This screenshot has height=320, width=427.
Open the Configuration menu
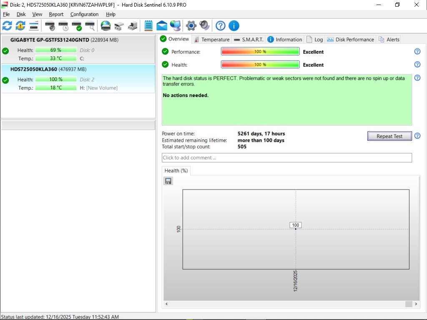84,14
